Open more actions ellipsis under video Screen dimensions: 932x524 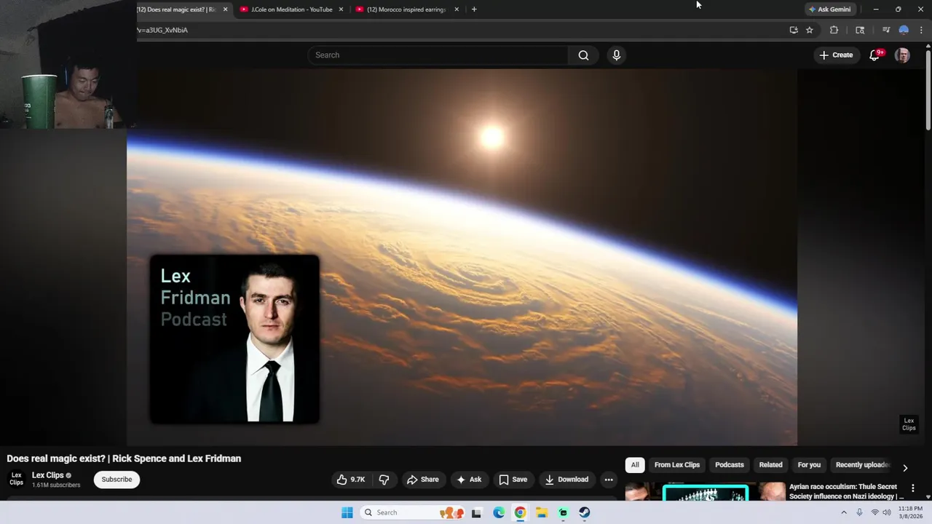point(609,480)
